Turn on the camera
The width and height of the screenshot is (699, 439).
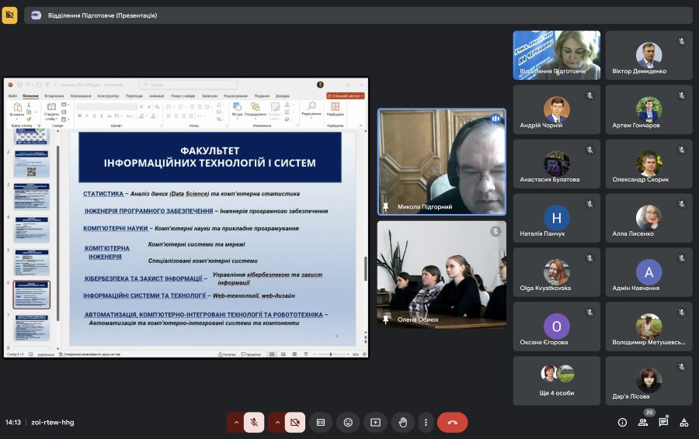295,422
